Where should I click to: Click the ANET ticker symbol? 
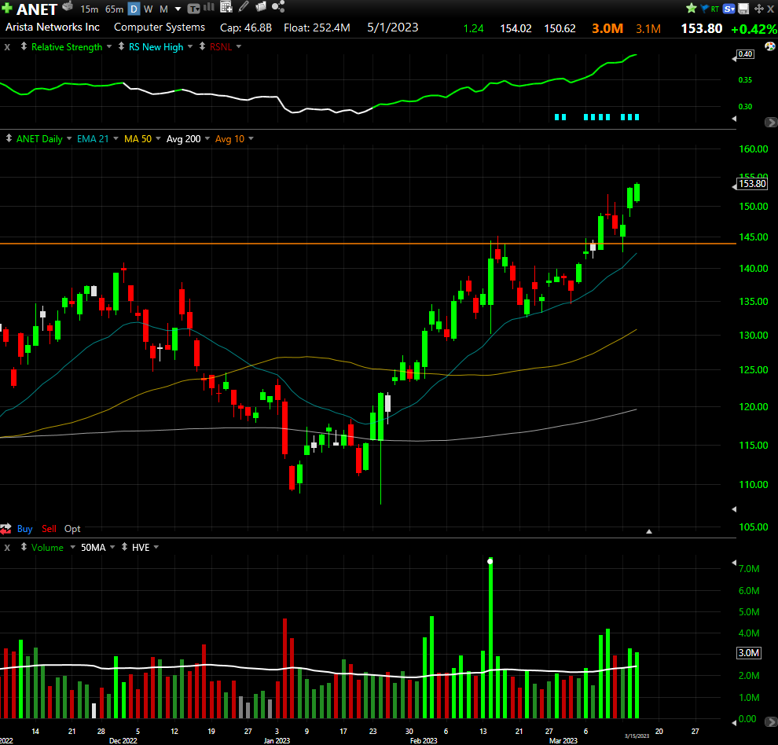tap(37, 9)
